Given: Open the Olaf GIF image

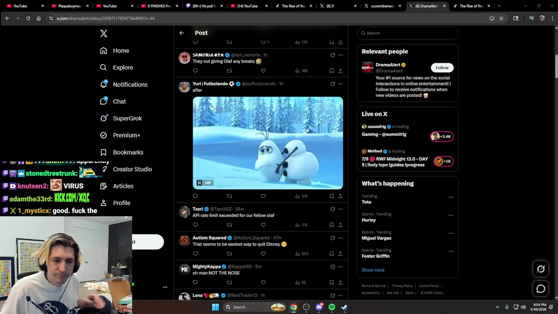Looking at the screenshot, I should point(268,143).
